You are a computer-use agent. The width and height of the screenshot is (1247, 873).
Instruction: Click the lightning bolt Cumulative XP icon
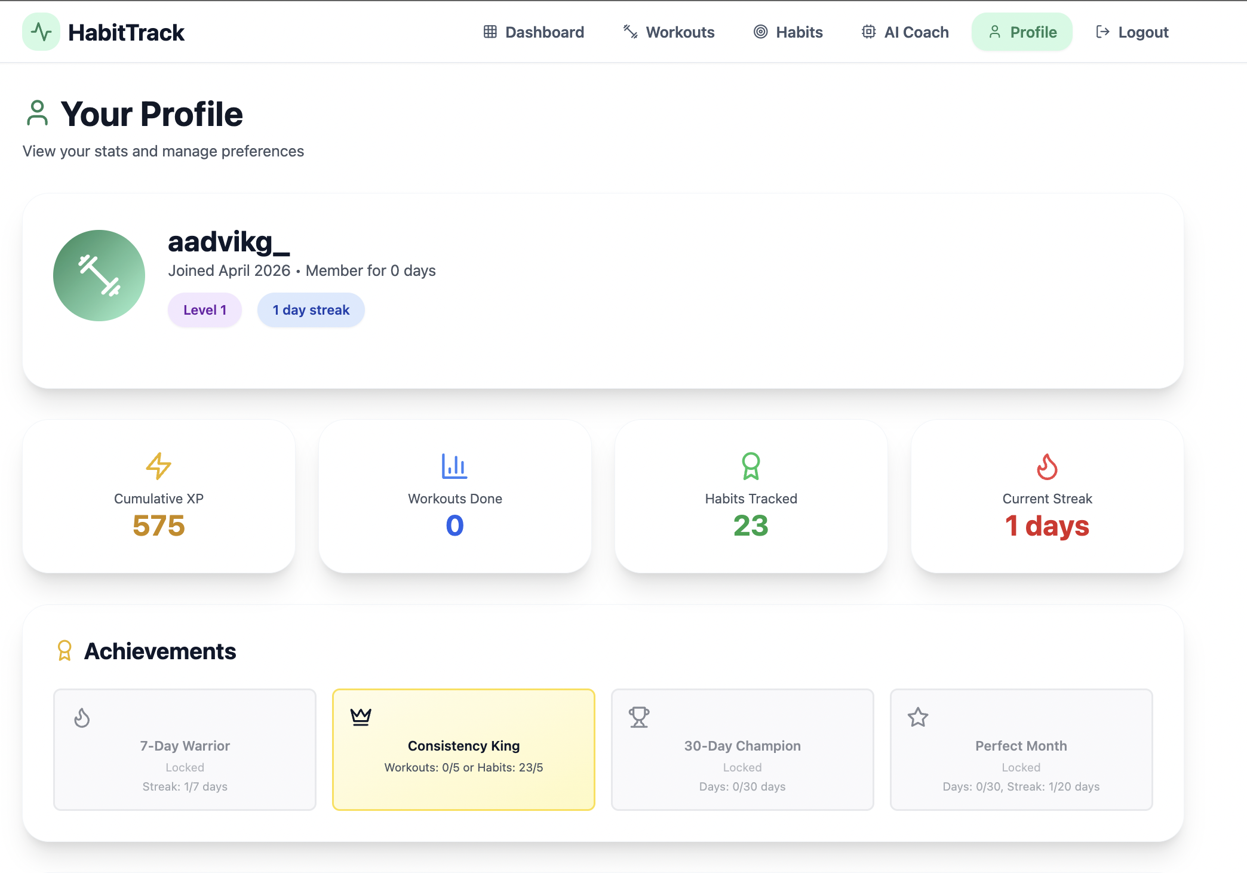[159, 466]
